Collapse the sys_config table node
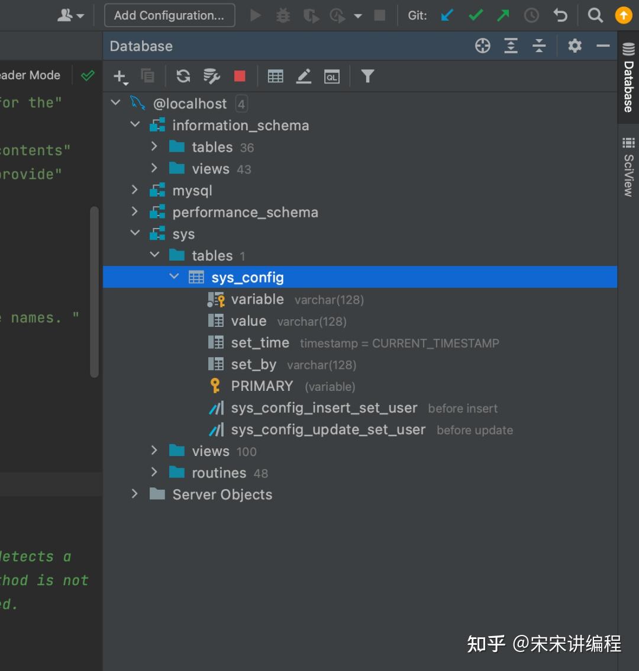Image resolution: width=639 pixels, height=671 pixels. coord(174,277)
